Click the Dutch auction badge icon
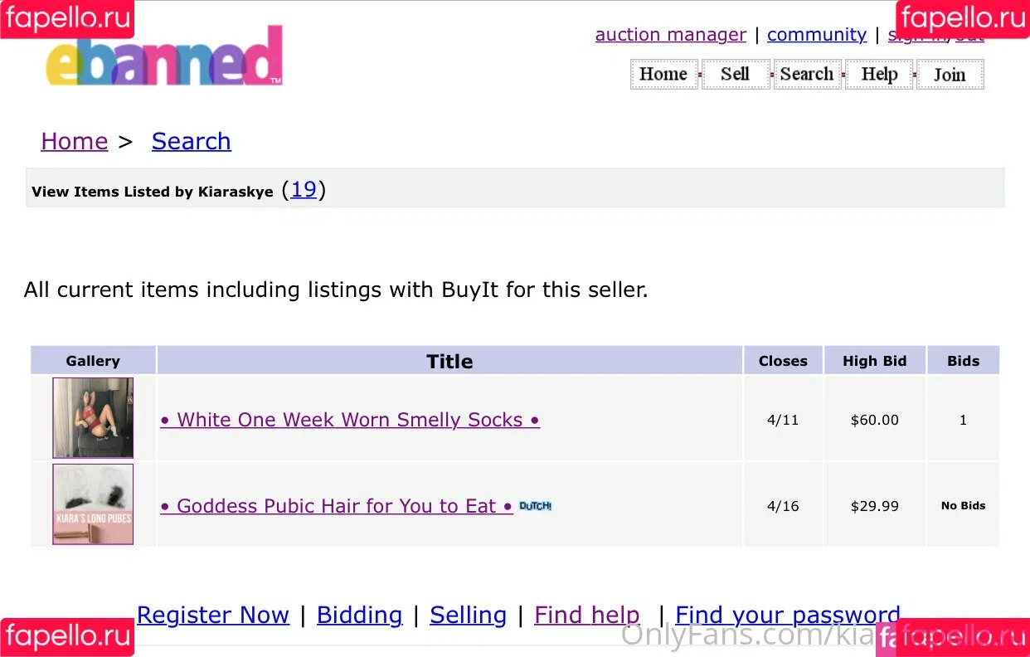Image resolution: width=1030 pixels, height=657 pixels. pyautogui.click(x=536, y=506)
